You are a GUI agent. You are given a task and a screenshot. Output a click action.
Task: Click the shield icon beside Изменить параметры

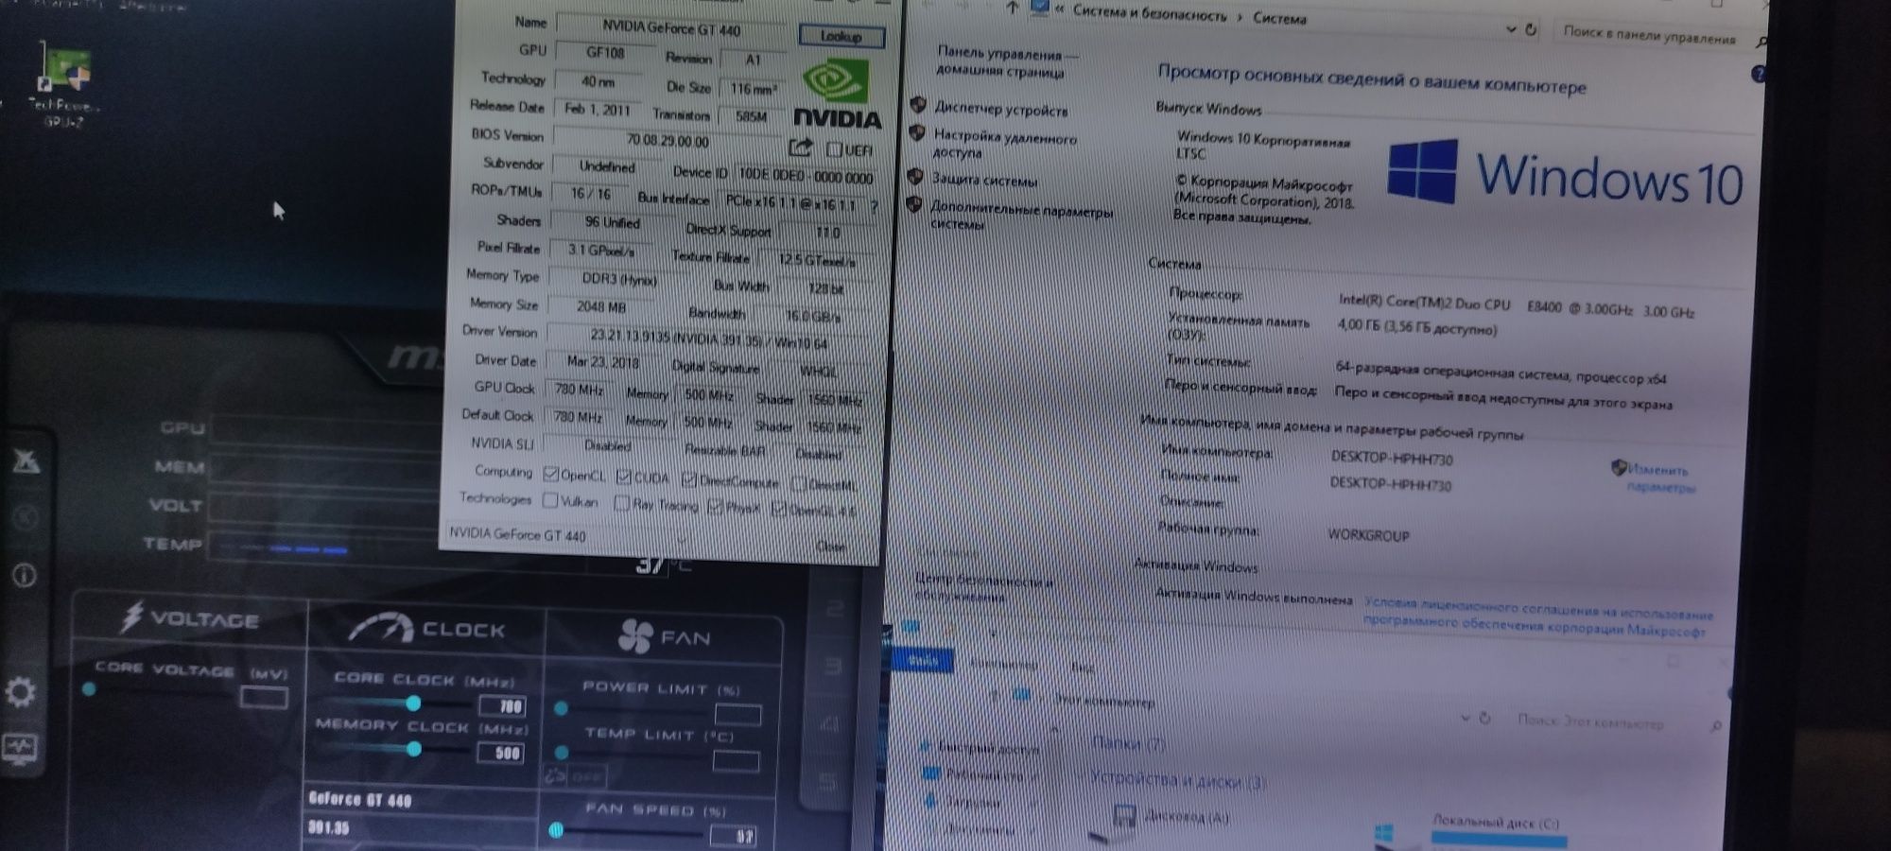click(x=1619, y=467)
